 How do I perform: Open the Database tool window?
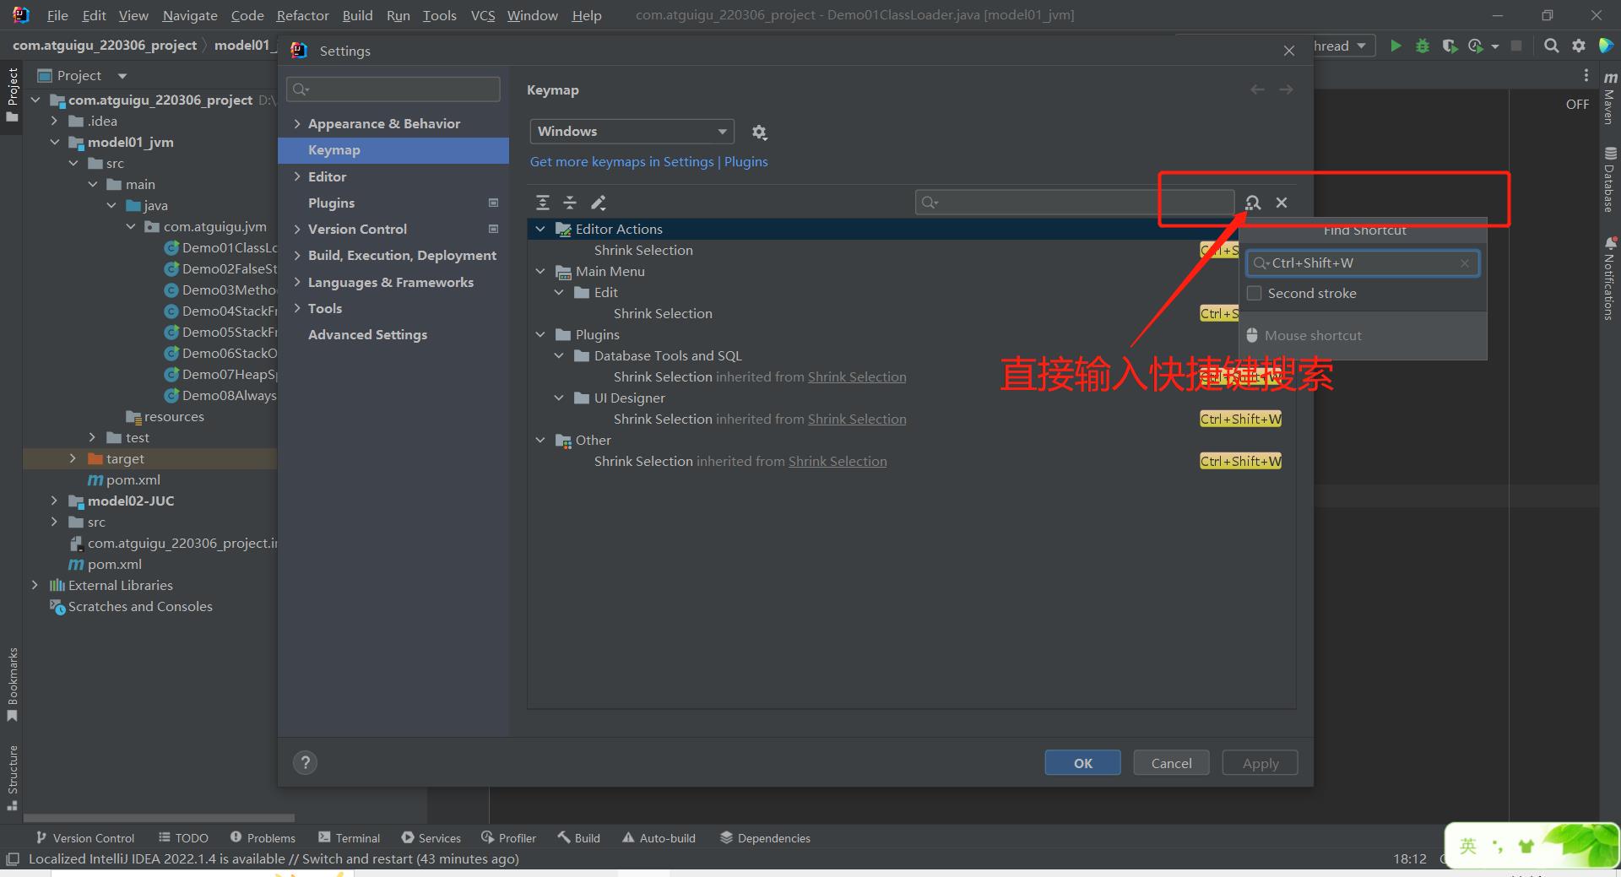coord(1610,180)
